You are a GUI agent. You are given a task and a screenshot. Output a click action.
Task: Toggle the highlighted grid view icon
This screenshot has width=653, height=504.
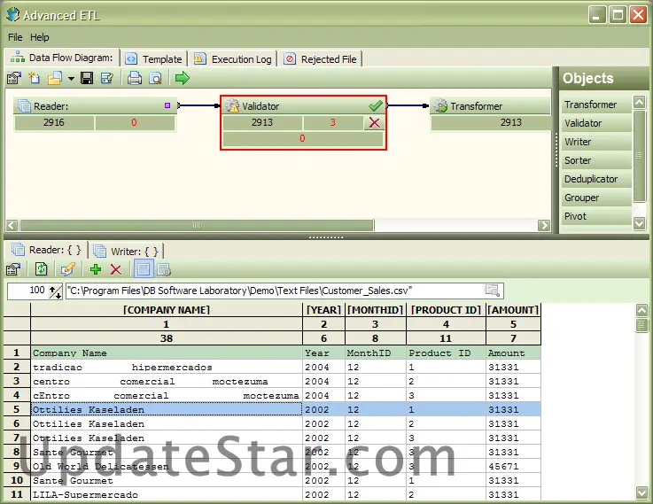point(144,269)
